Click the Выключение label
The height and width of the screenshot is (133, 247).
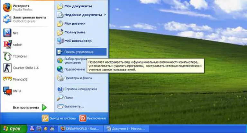pyautogui.click(x=96, y=118)
